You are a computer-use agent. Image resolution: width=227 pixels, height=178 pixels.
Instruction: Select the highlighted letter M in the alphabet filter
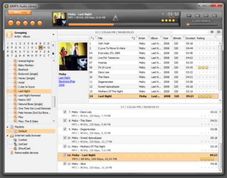point(40,47)
